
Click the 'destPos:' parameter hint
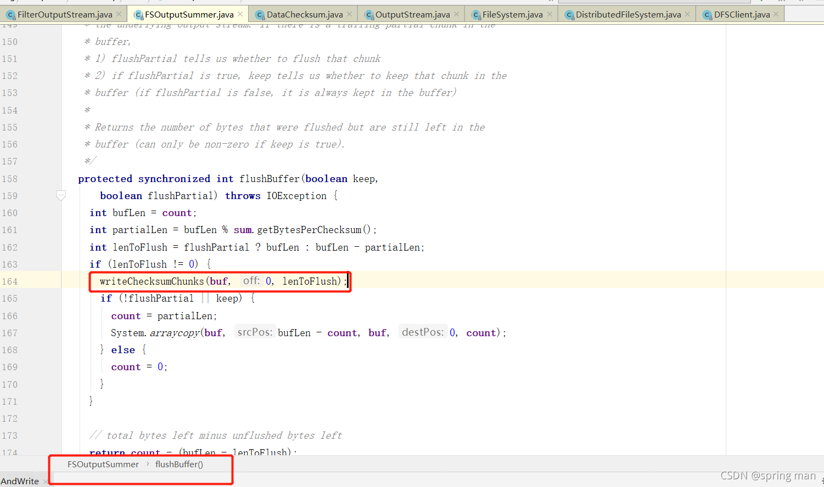(x=423, y=332)
